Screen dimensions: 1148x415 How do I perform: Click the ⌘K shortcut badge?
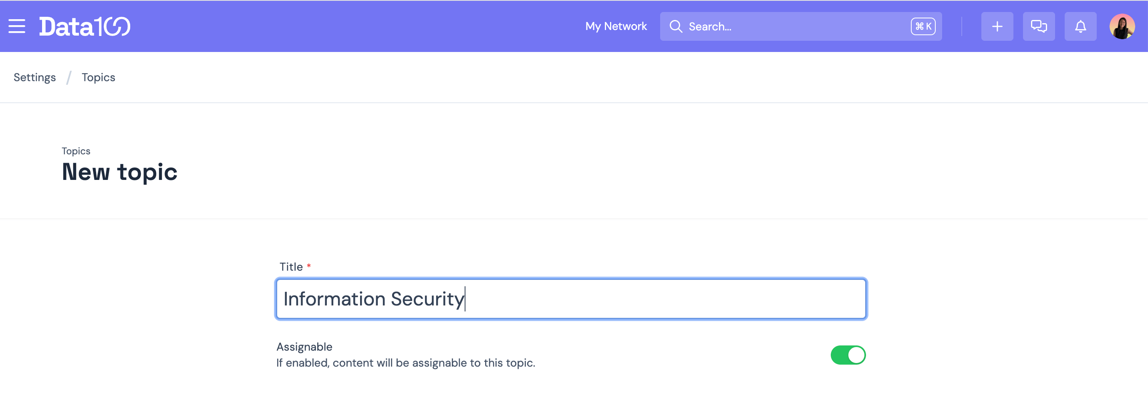pyautogui.click(x=923, y=26)
